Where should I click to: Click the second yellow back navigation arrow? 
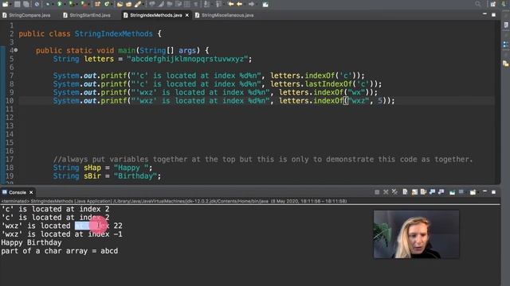coord(239,4)
